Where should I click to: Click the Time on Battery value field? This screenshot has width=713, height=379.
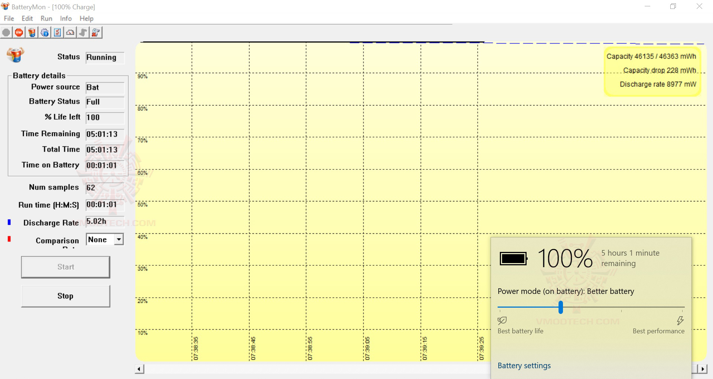coord(105,166)
